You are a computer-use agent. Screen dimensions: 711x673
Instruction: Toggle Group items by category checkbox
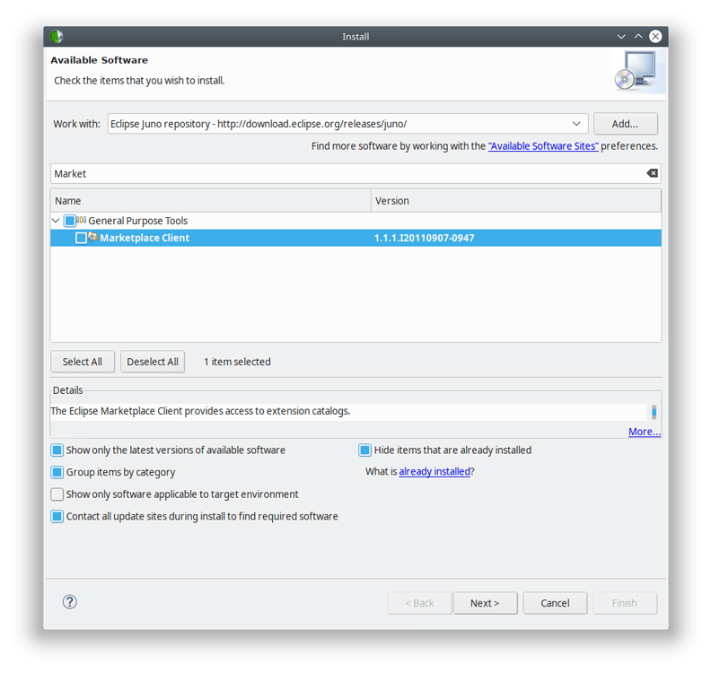(57, 472)
